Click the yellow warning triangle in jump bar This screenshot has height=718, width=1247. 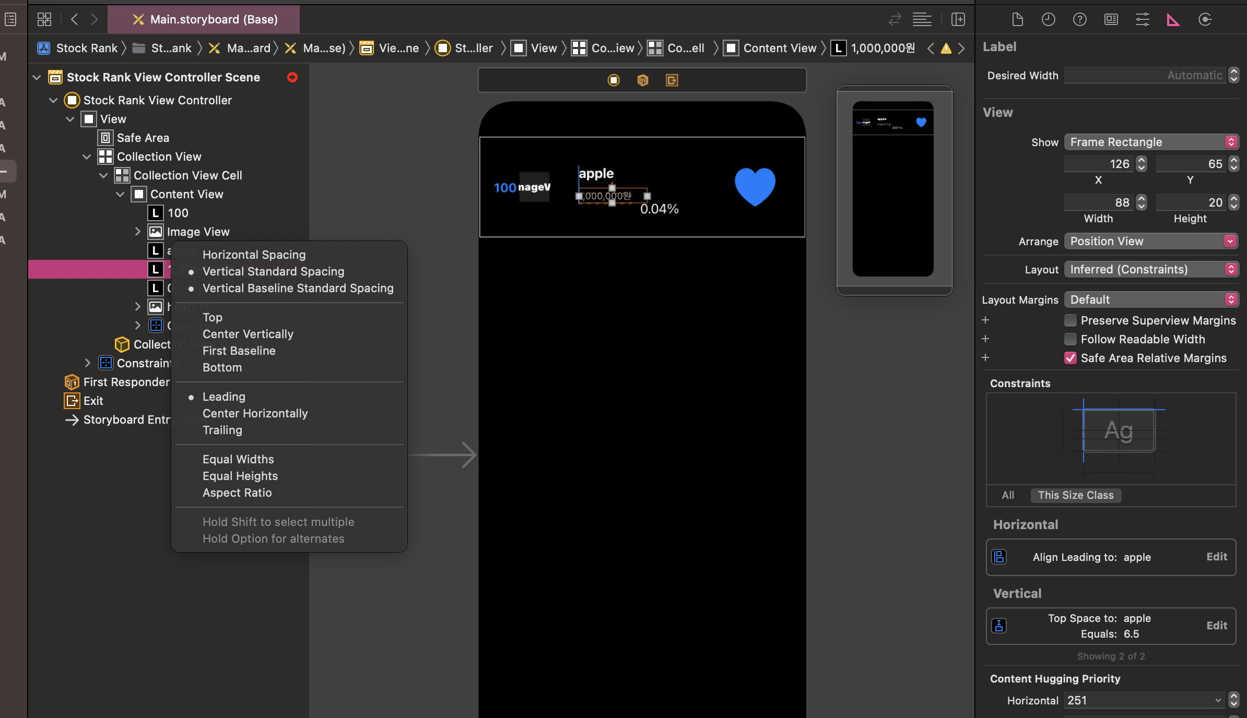click(946, 49)
